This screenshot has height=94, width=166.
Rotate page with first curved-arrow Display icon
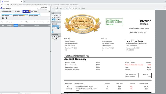[54, 28]
